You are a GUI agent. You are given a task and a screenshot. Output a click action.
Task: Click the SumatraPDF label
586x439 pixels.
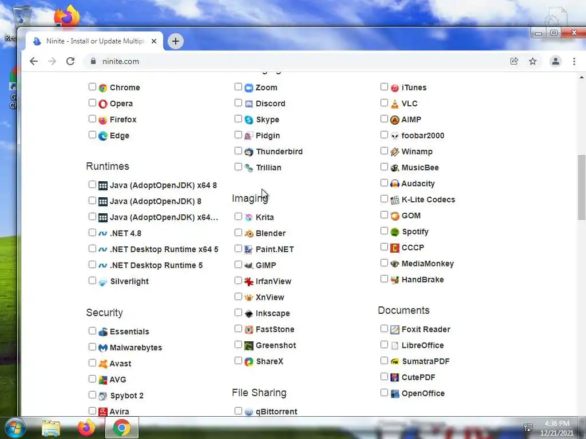pyautogui.click(x=426, y=362)
